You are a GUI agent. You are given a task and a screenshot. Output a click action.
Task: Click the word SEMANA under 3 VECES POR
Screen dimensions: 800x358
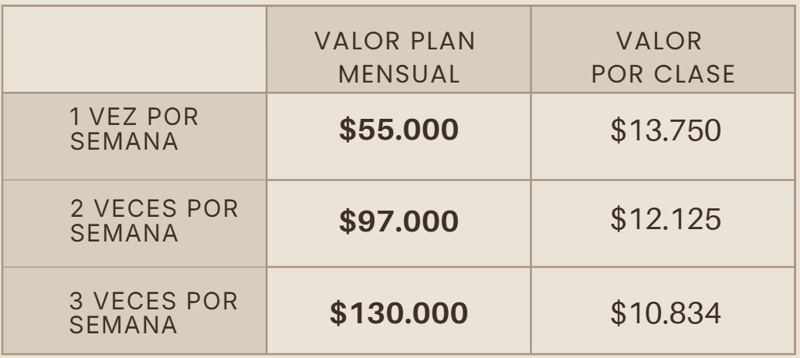(x=124, y=325)
